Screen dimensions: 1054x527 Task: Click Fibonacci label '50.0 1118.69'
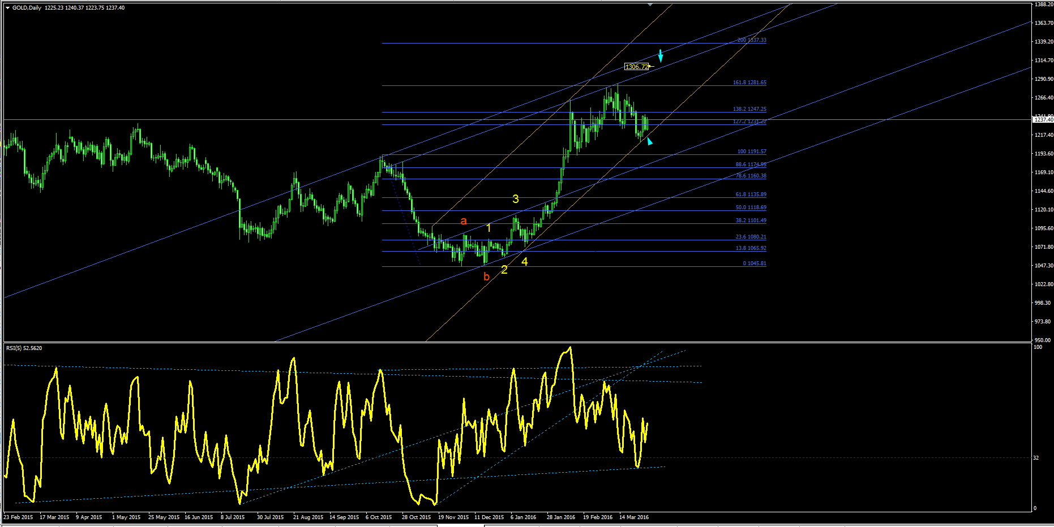coord(751,208)
